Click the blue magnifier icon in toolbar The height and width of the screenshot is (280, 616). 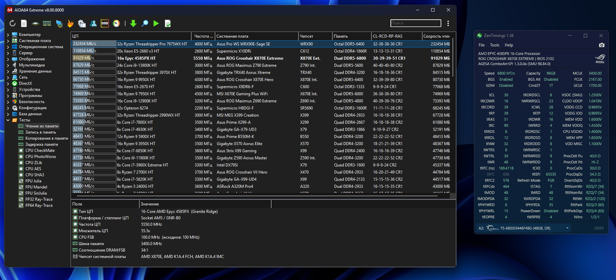[x=145, y=23]
